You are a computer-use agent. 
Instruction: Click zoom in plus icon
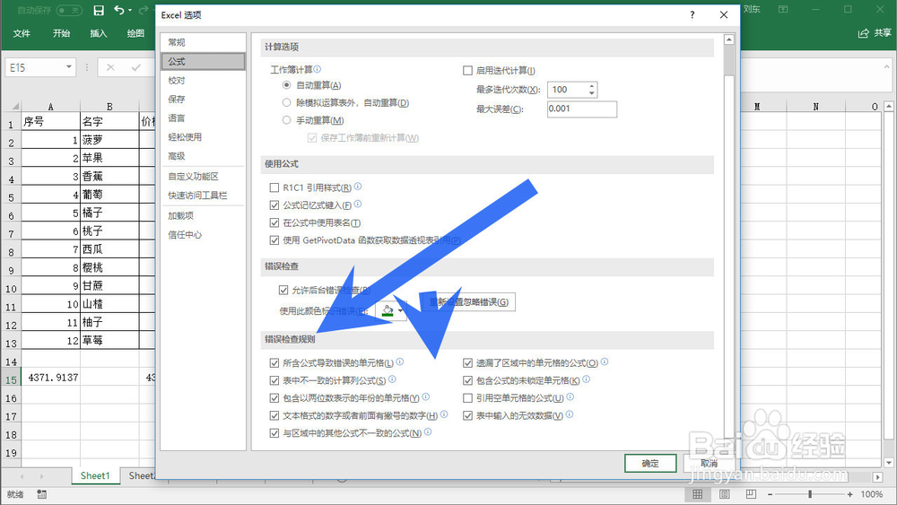click(850, 494)
